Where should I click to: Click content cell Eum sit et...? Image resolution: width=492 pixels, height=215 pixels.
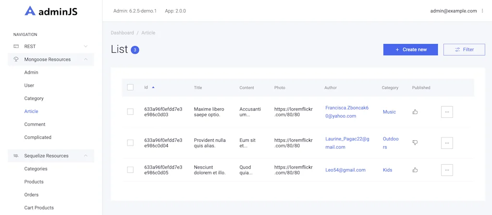(x=247, y=143)
